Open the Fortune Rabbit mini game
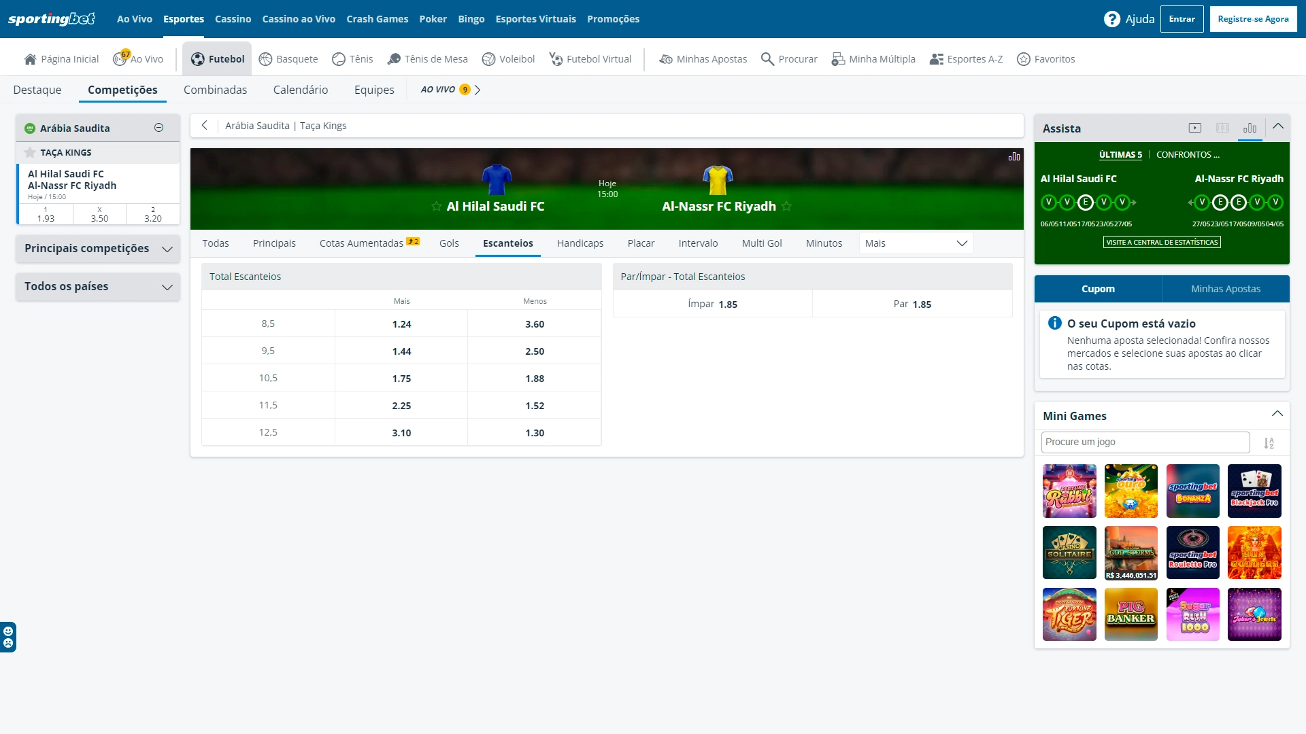Screen dimensions: 1306x734 click(1069, 491)
